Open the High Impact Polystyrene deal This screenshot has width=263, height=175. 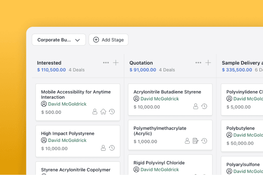click(68, 133)
